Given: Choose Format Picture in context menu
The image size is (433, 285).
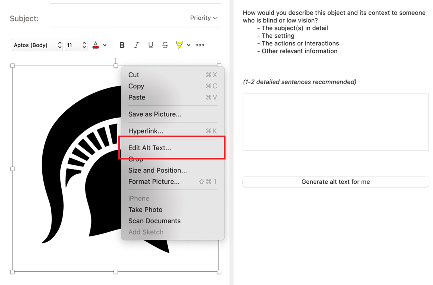Looking at the screenshot, I should pyautogui.click(x=154, y=182).
